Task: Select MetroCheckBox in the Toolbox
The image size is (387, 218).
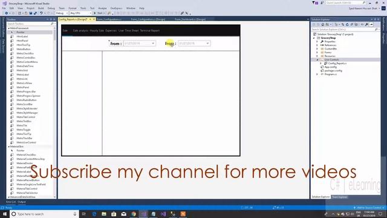Action: 25,53
